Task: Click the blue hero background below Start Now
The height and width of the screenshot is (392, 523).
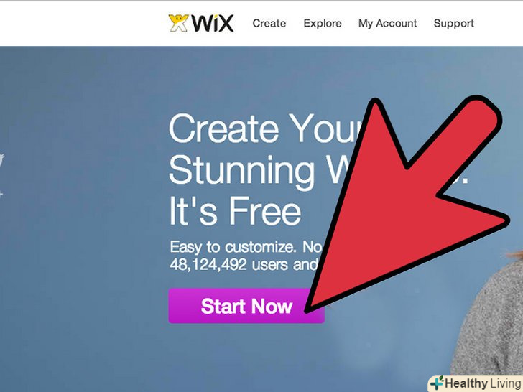Action: [246, 357]
